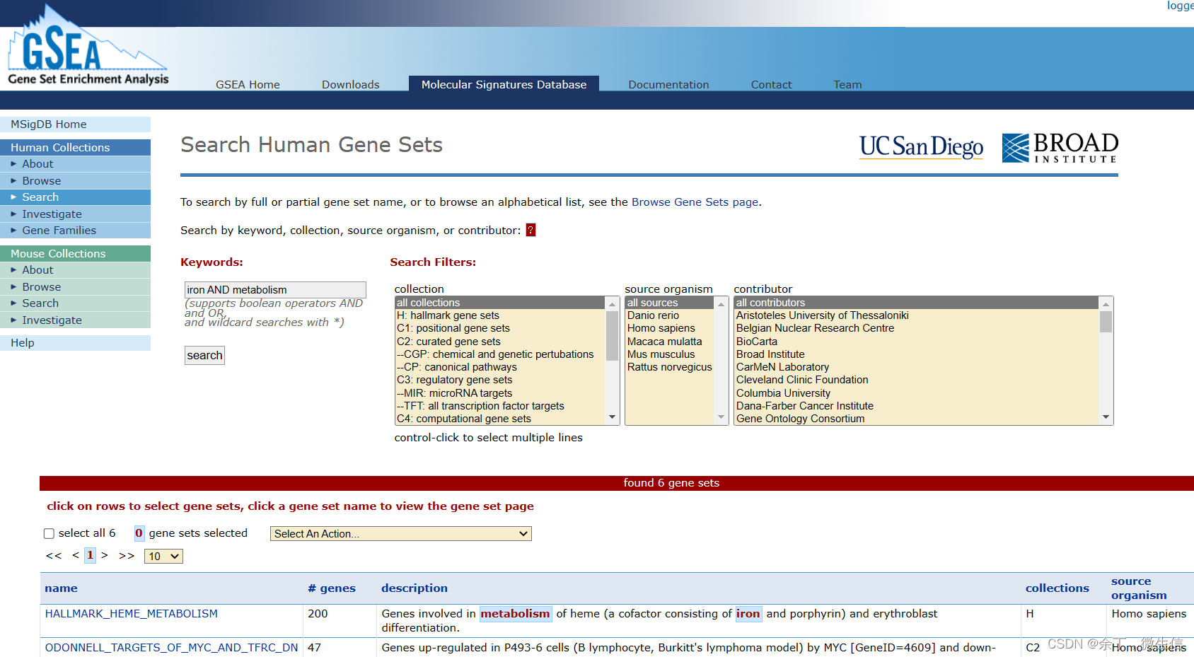Open HALLMARK_HEME_METABOLISM gene set link
This screenshot has height=657, width=1194.
(x=132, y=614)
